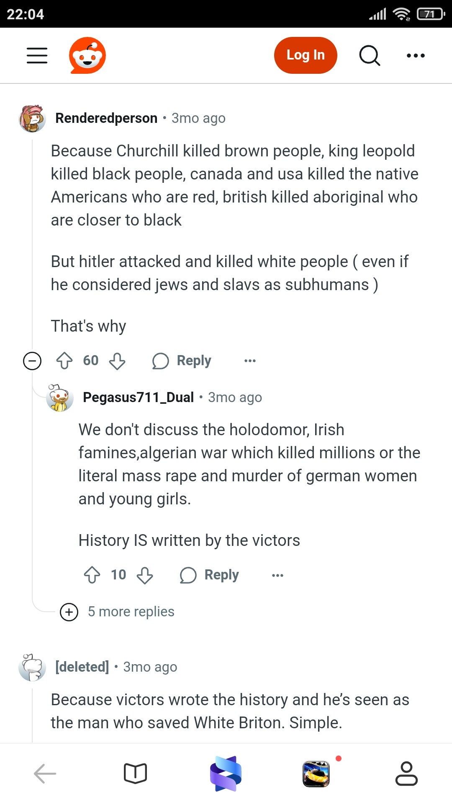452x805 pixels.
Task: Open the hamburger navigation menu
Action: pos(37,55)
